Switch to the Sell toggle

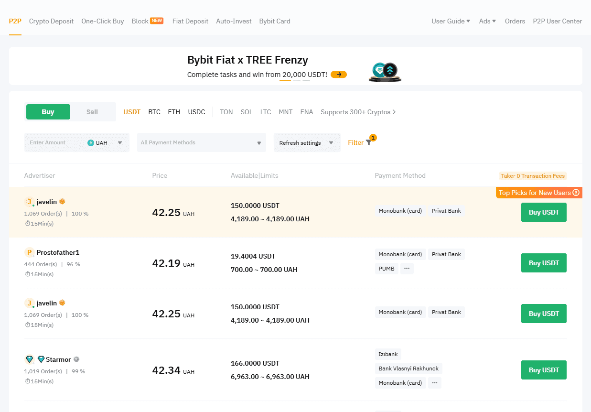coord(92,112)
